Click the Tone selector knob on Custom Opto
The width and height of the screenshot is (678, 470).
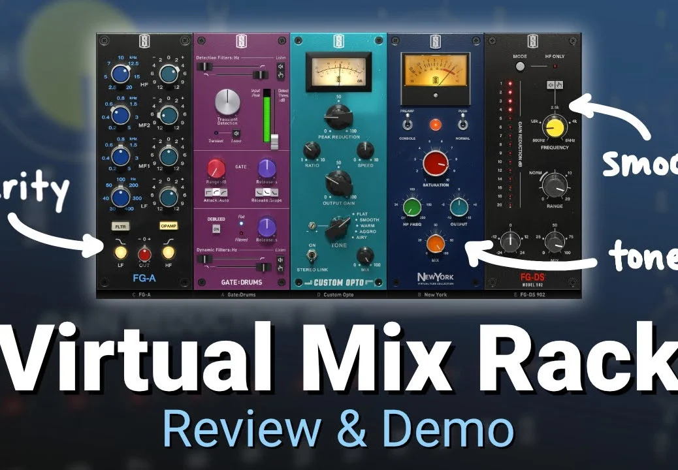338,228
